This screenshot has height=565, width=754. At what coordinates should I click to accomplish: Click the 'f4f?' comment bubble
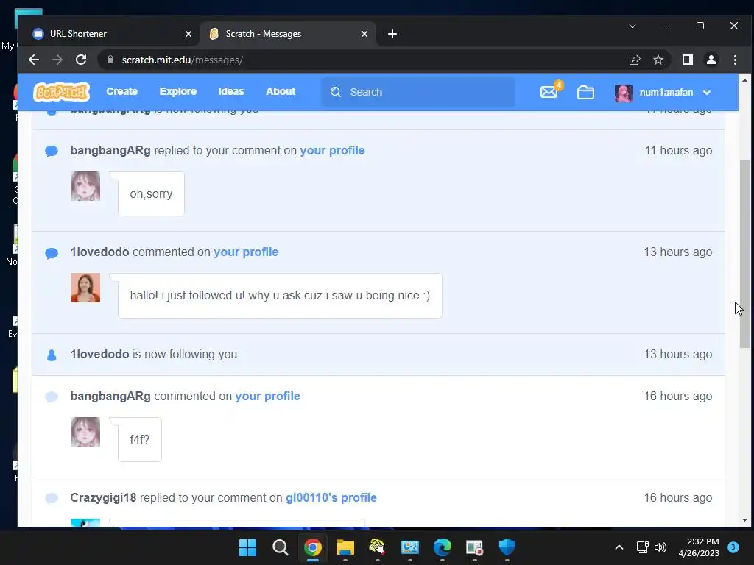(x=139, y=440)
